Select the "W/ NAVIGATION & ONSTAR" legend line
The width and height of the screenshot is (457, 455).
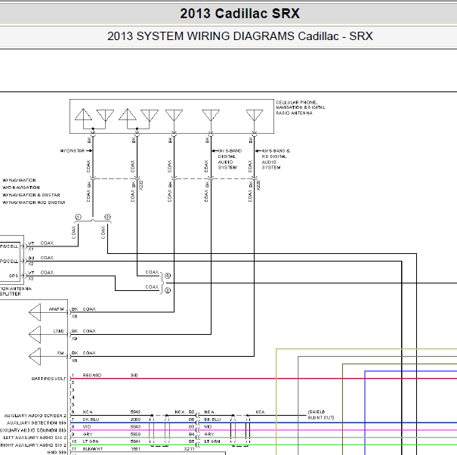tap(31, 195)
